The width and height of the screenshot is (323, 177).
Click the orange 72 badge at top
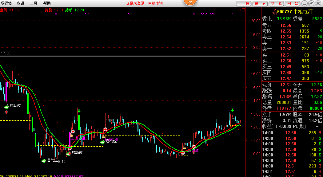pyautogui.click(x=190, y=2)
